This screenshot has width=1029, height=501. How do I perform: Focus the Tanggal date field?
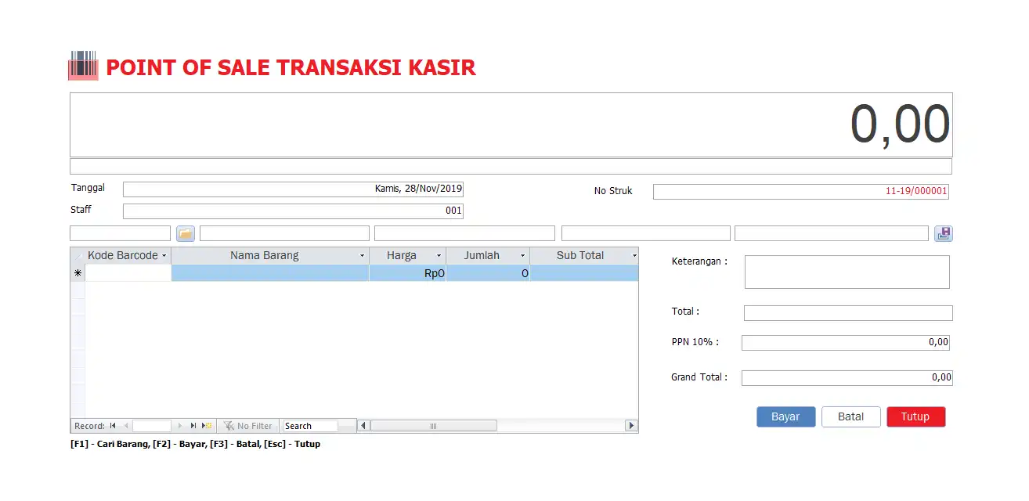click(293, 189)
